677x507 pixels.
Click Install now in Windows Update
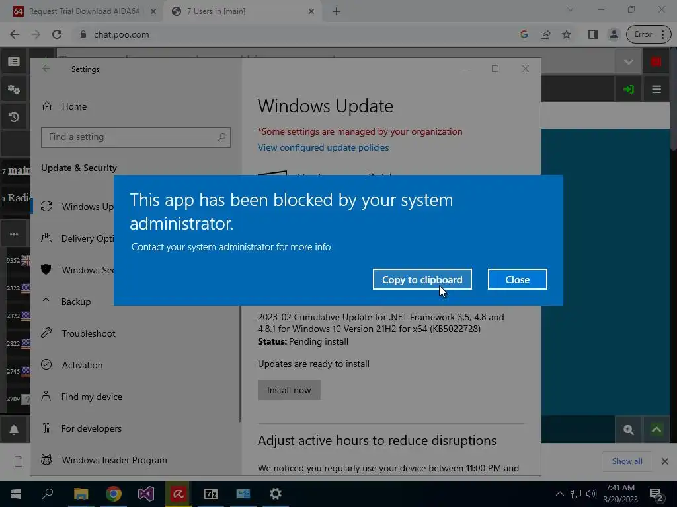289,389
